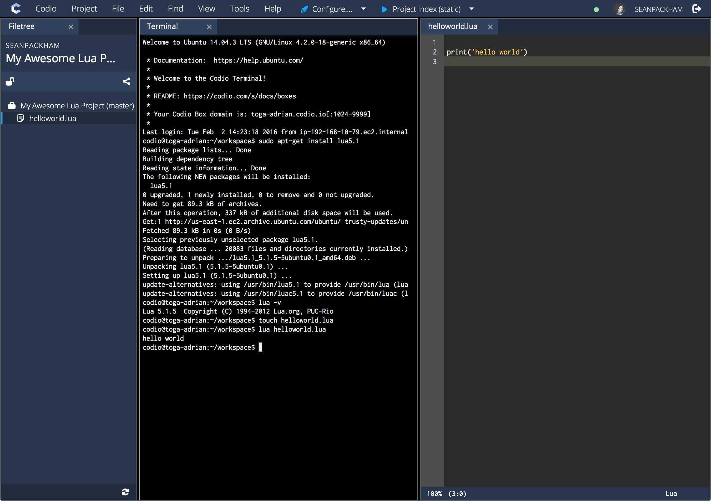Switch to the Terminal tab

(x=162, y=26)
